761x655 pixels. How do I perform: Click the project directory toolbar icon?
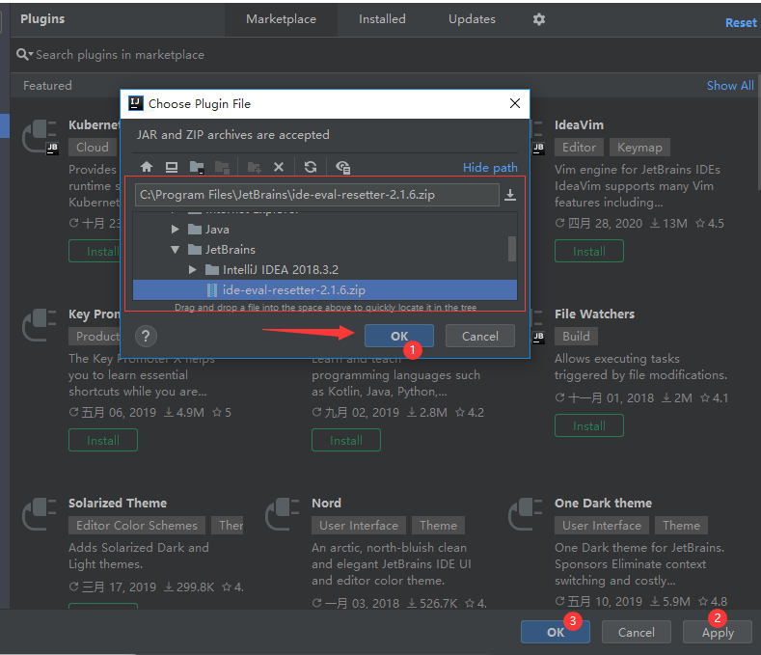point(197,168)
